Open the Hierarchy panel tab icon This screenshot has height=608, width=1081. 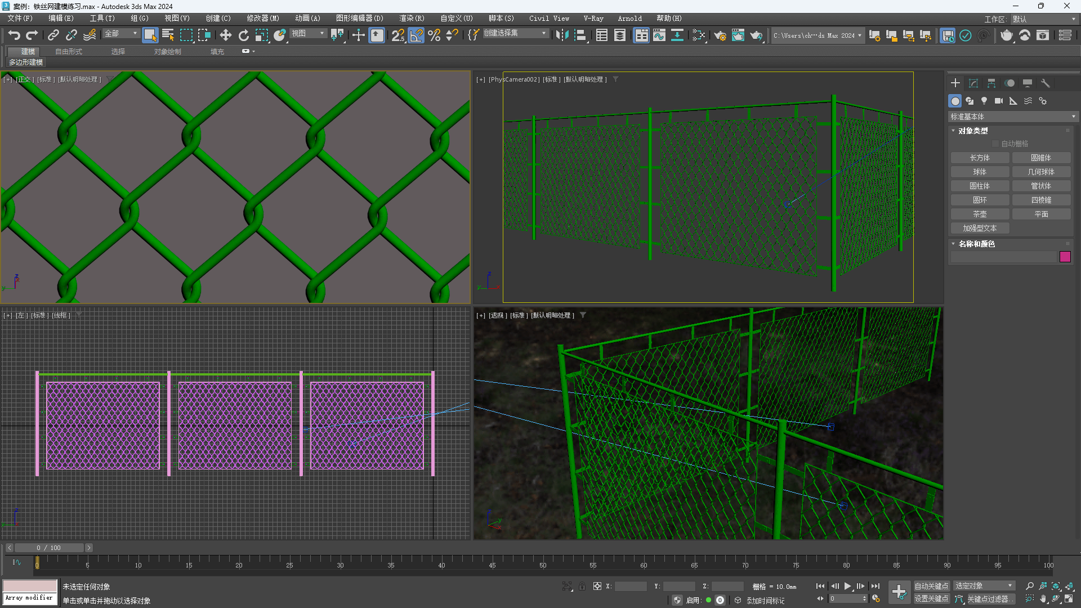[x=991, y=83]
